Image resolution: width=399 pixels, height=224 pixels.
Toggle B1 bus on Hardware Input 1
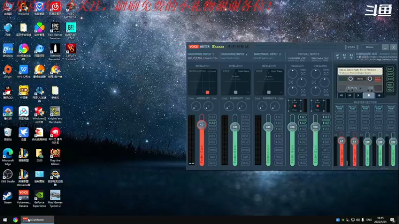(212, 136)
